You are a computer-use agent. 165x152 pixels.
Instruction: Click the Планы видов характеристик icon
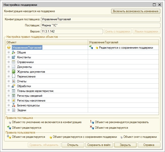tap(13, 91)
